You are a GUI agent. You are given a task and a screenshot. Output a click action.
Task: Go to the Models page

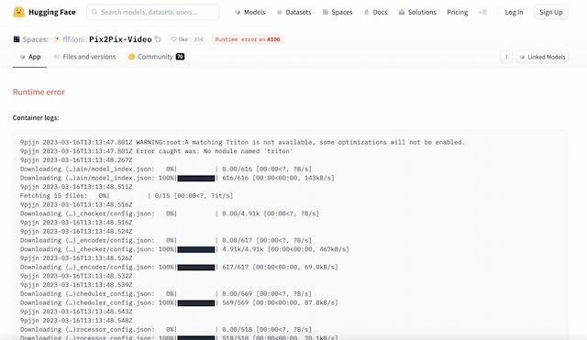(x=249, y=12)
